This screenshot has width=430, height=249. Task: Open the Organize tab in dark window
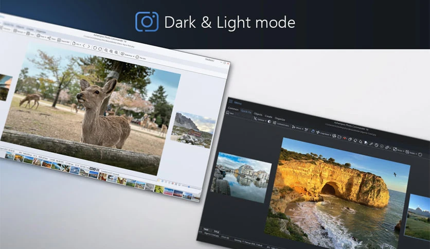280,119
